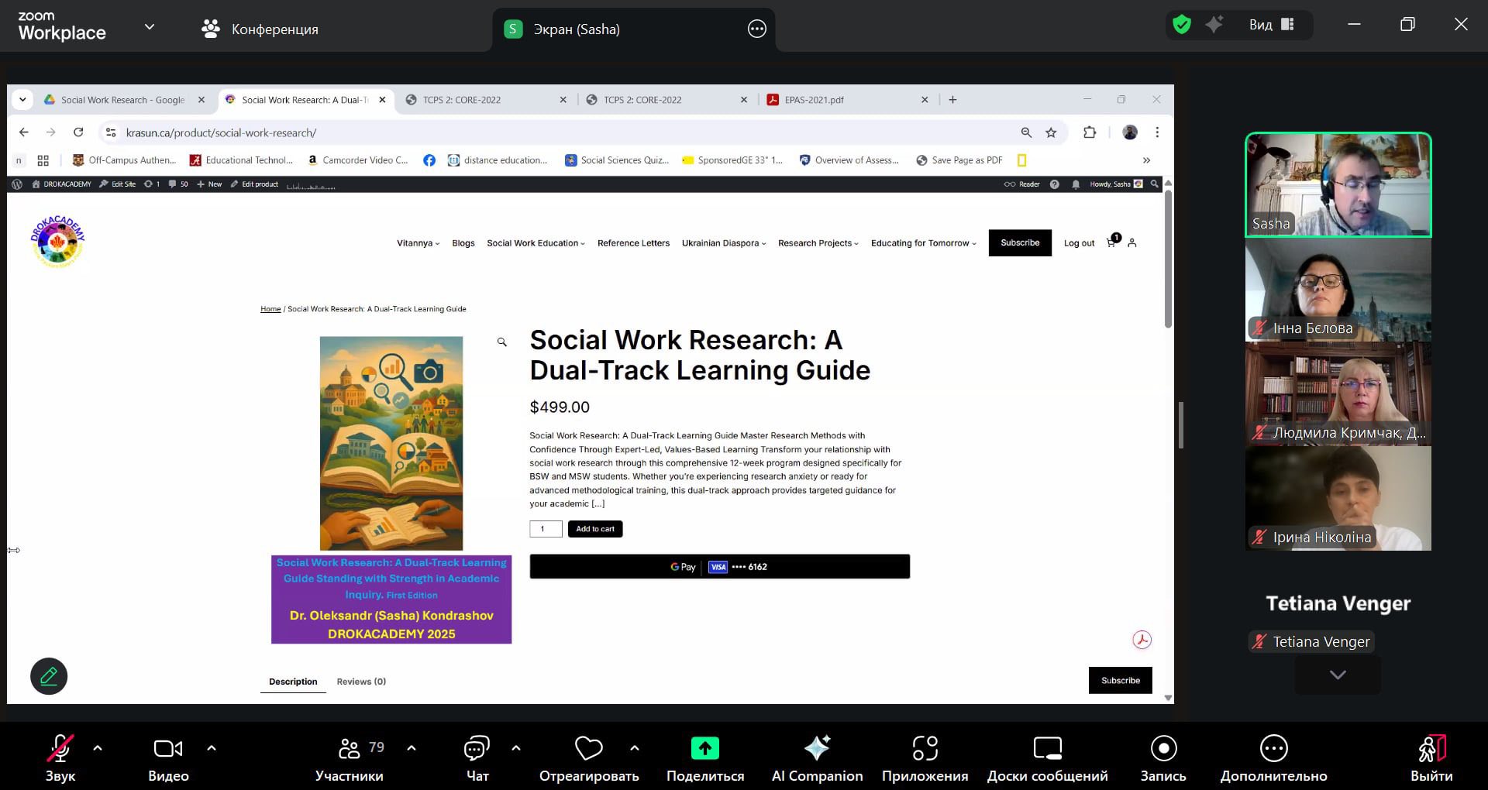Switch to the Экран (Sasha) tab

coord(576,29)
